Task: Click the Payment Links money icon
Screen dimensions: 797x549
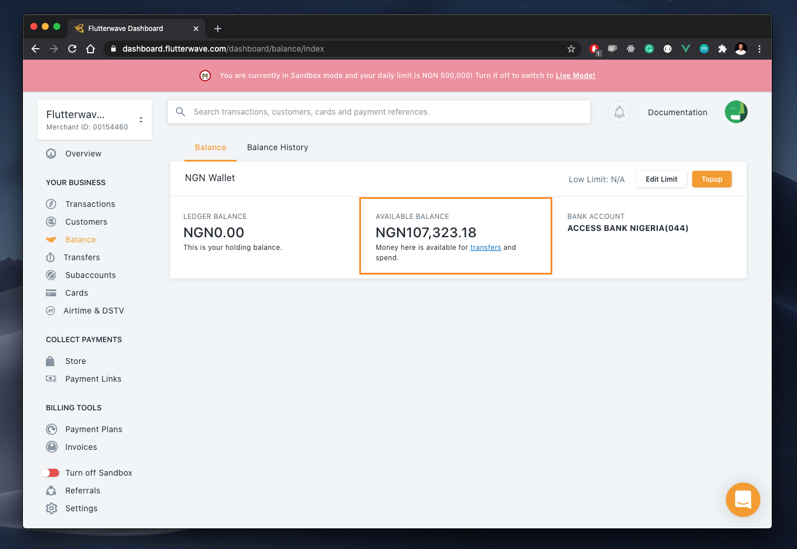Action: (x=51, y=379)
